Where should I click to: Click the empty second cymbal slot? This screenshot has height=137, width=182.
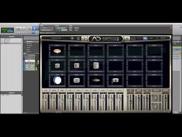point(77,51)
